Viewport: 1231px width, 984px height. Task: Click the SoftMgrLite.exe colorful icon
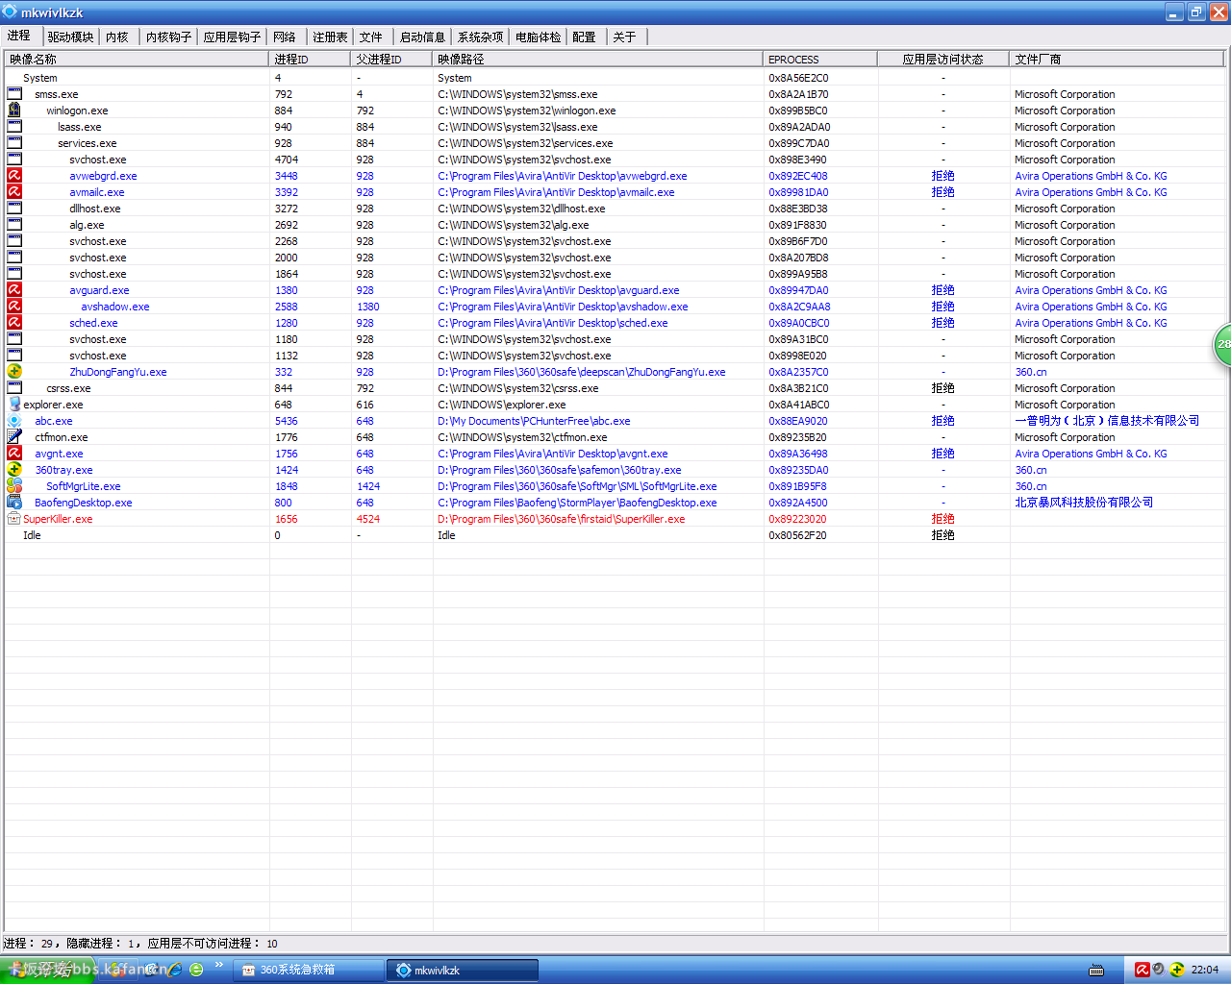pyautogui.click(x=14, y=486)
